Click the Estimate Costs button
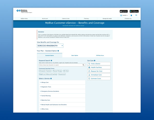154x120 pixels. pos(99,79)
